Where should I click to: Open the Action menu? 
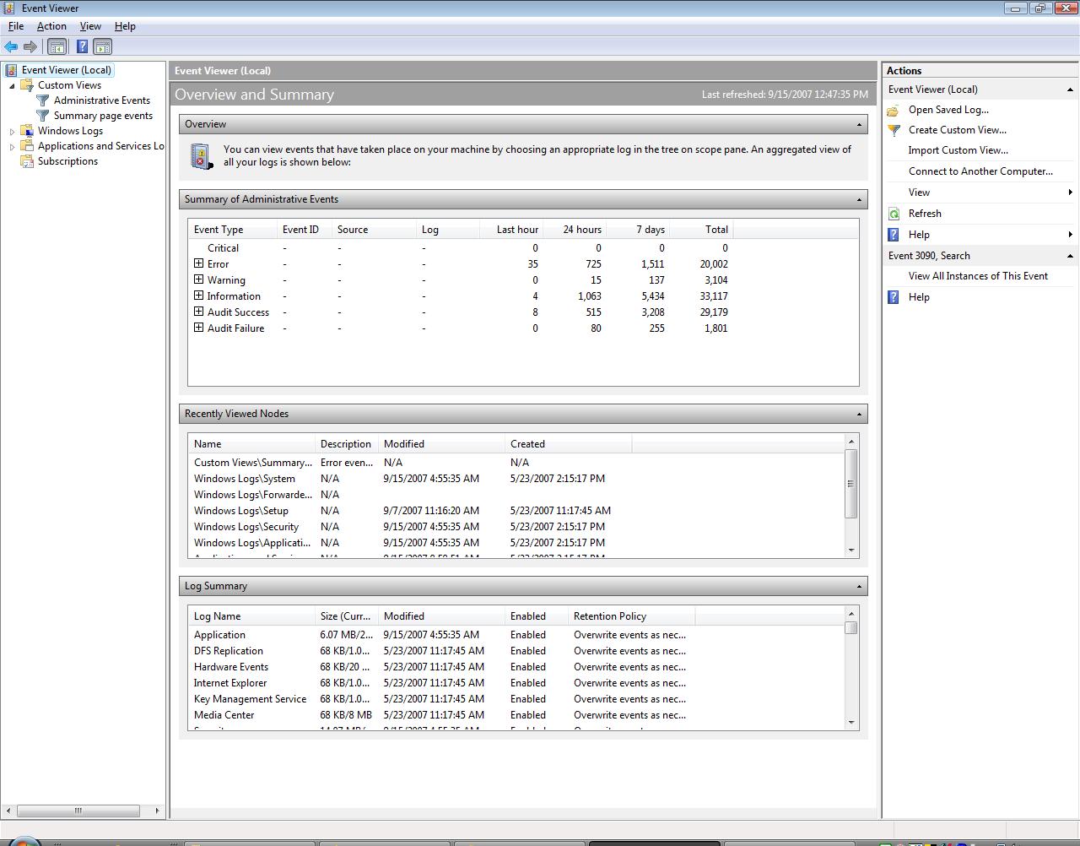(x=51, y=26)
